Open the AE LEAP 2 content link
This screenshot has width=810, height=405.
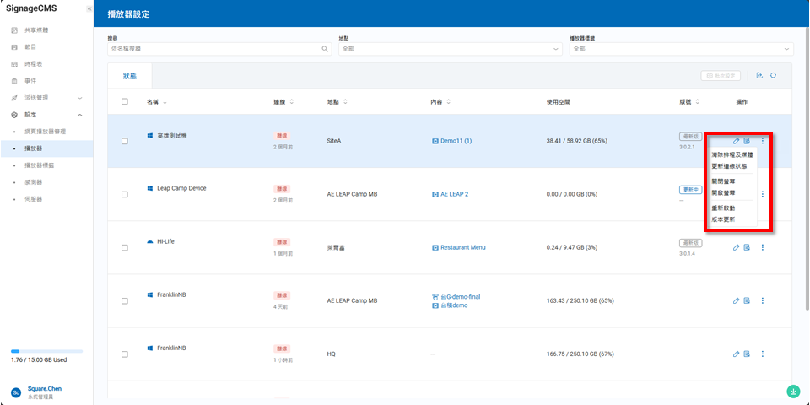(454, 194)
